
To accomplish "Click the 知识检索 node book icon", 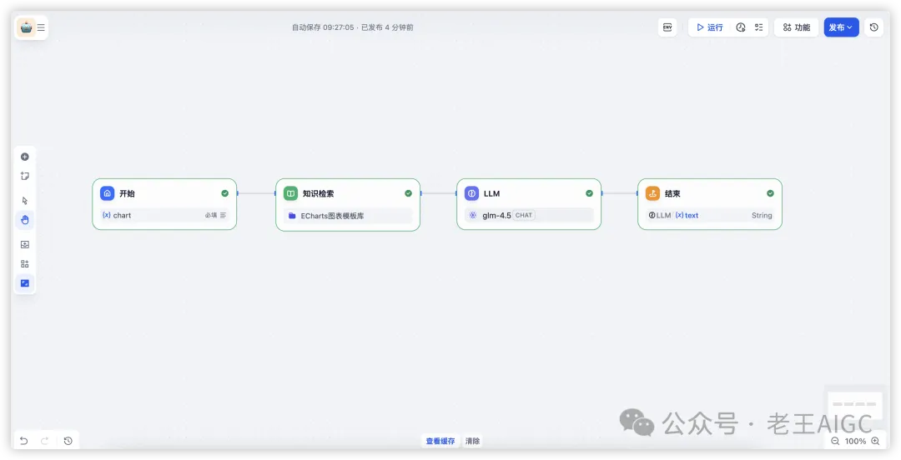I will click(x=291, y=193).
